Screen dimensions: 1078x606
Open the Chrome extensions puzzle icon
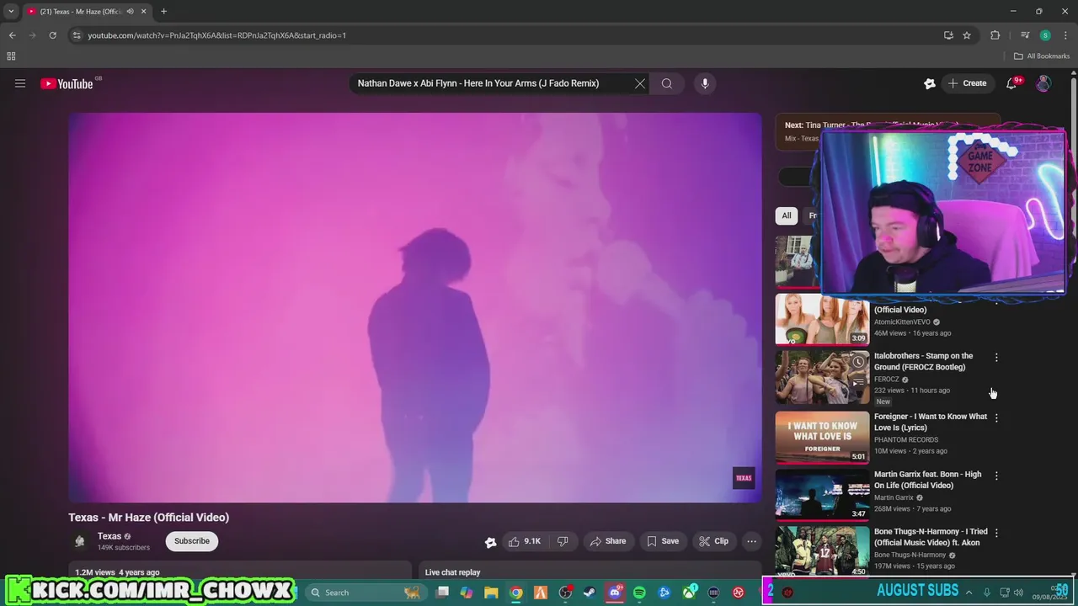995,35
